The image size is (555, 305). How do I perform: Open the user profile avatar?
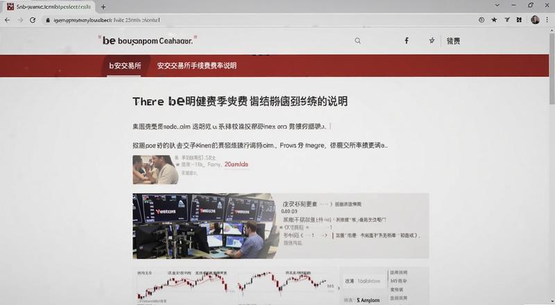click(x=535, y=20)
